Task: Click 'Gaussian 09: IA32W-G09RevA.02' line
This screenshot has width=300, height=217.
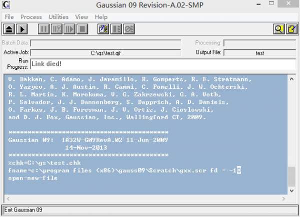Action: pos(88,140)
